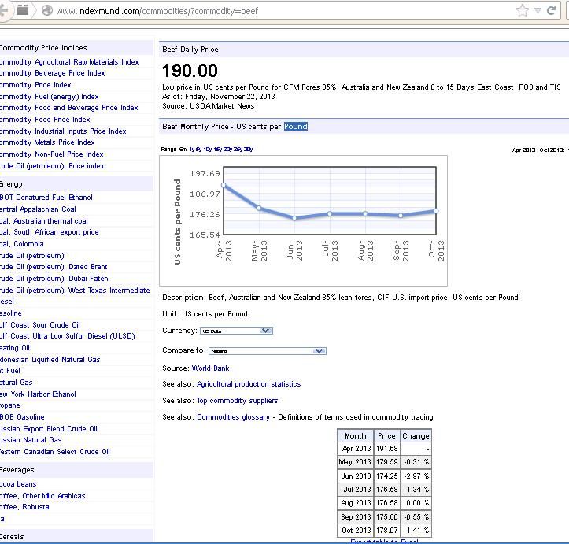Image resolution: width=569 pixels, height=544 pixels.
Task: Open Agricultural production statistics link
Action: (x=249, y=384)
